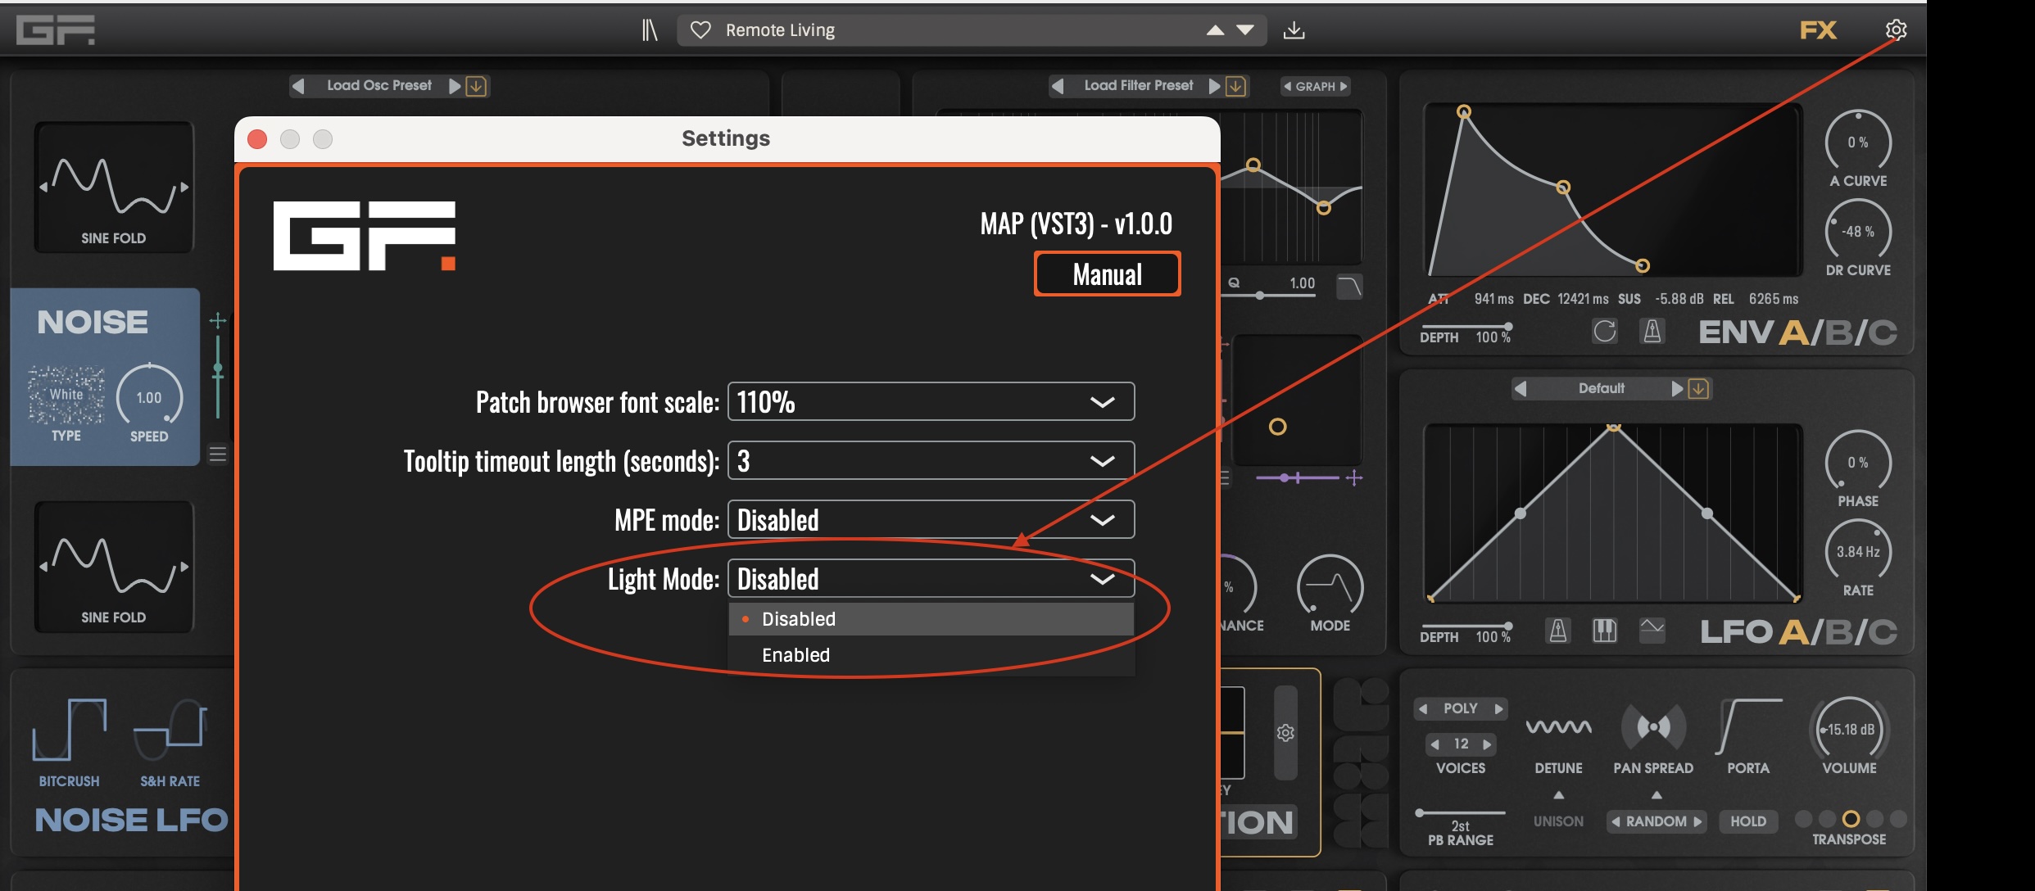Screen dimensions: 2035x891
Task: Open Patch browser font scale dropdown
Action: [x=931, y=402]
